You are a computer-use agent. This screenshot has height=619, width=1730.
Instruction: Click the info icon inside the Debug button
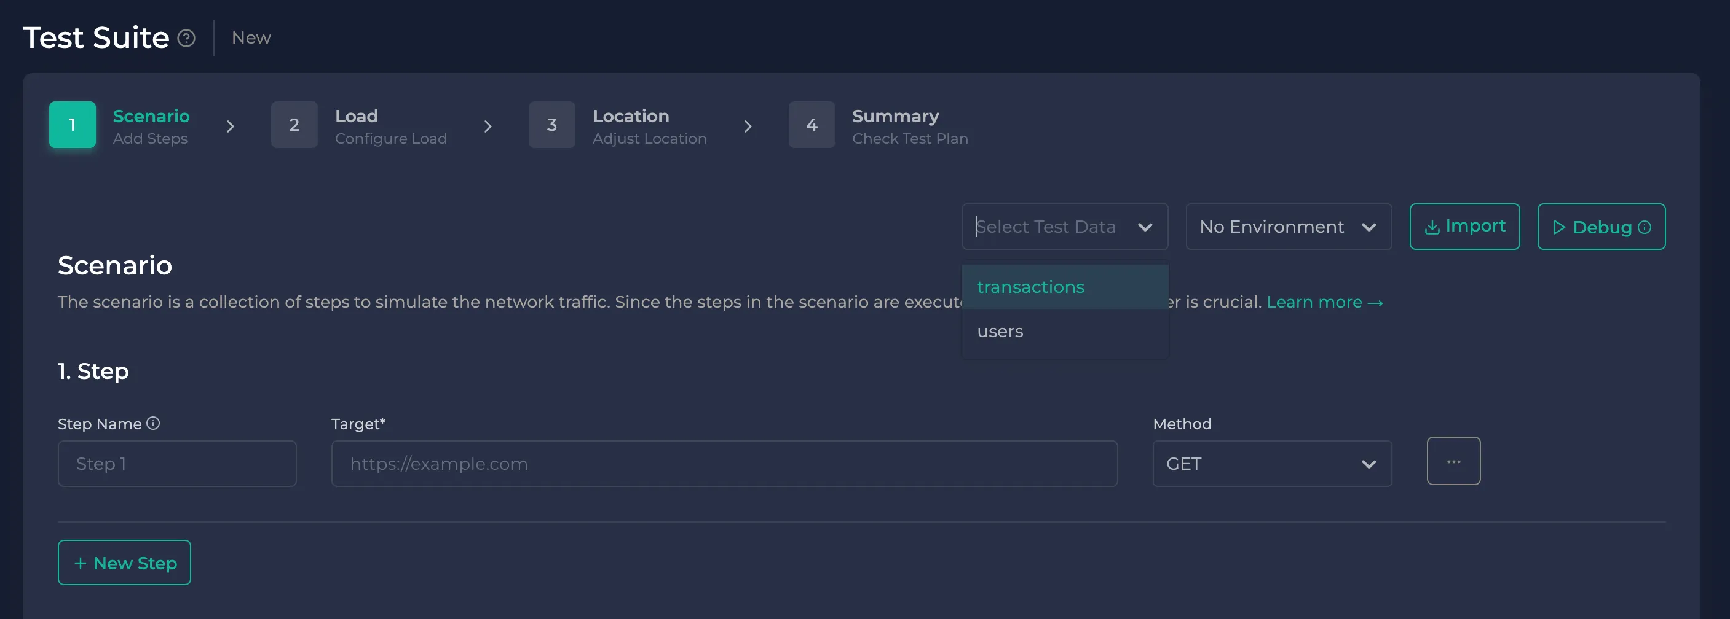coord(1644,227)
